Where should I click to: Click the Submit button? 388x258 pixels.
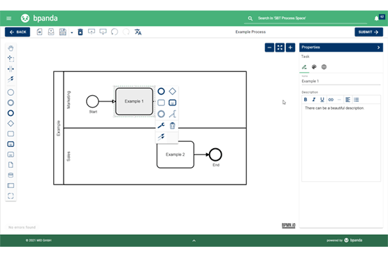click(368, 32)
